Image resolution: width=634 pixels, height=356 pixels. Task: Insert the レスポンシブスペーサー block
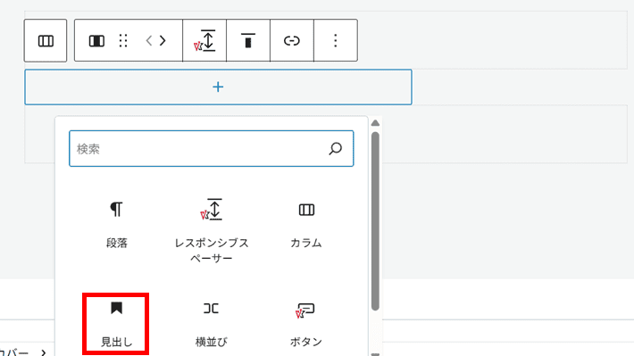point(212,230)
